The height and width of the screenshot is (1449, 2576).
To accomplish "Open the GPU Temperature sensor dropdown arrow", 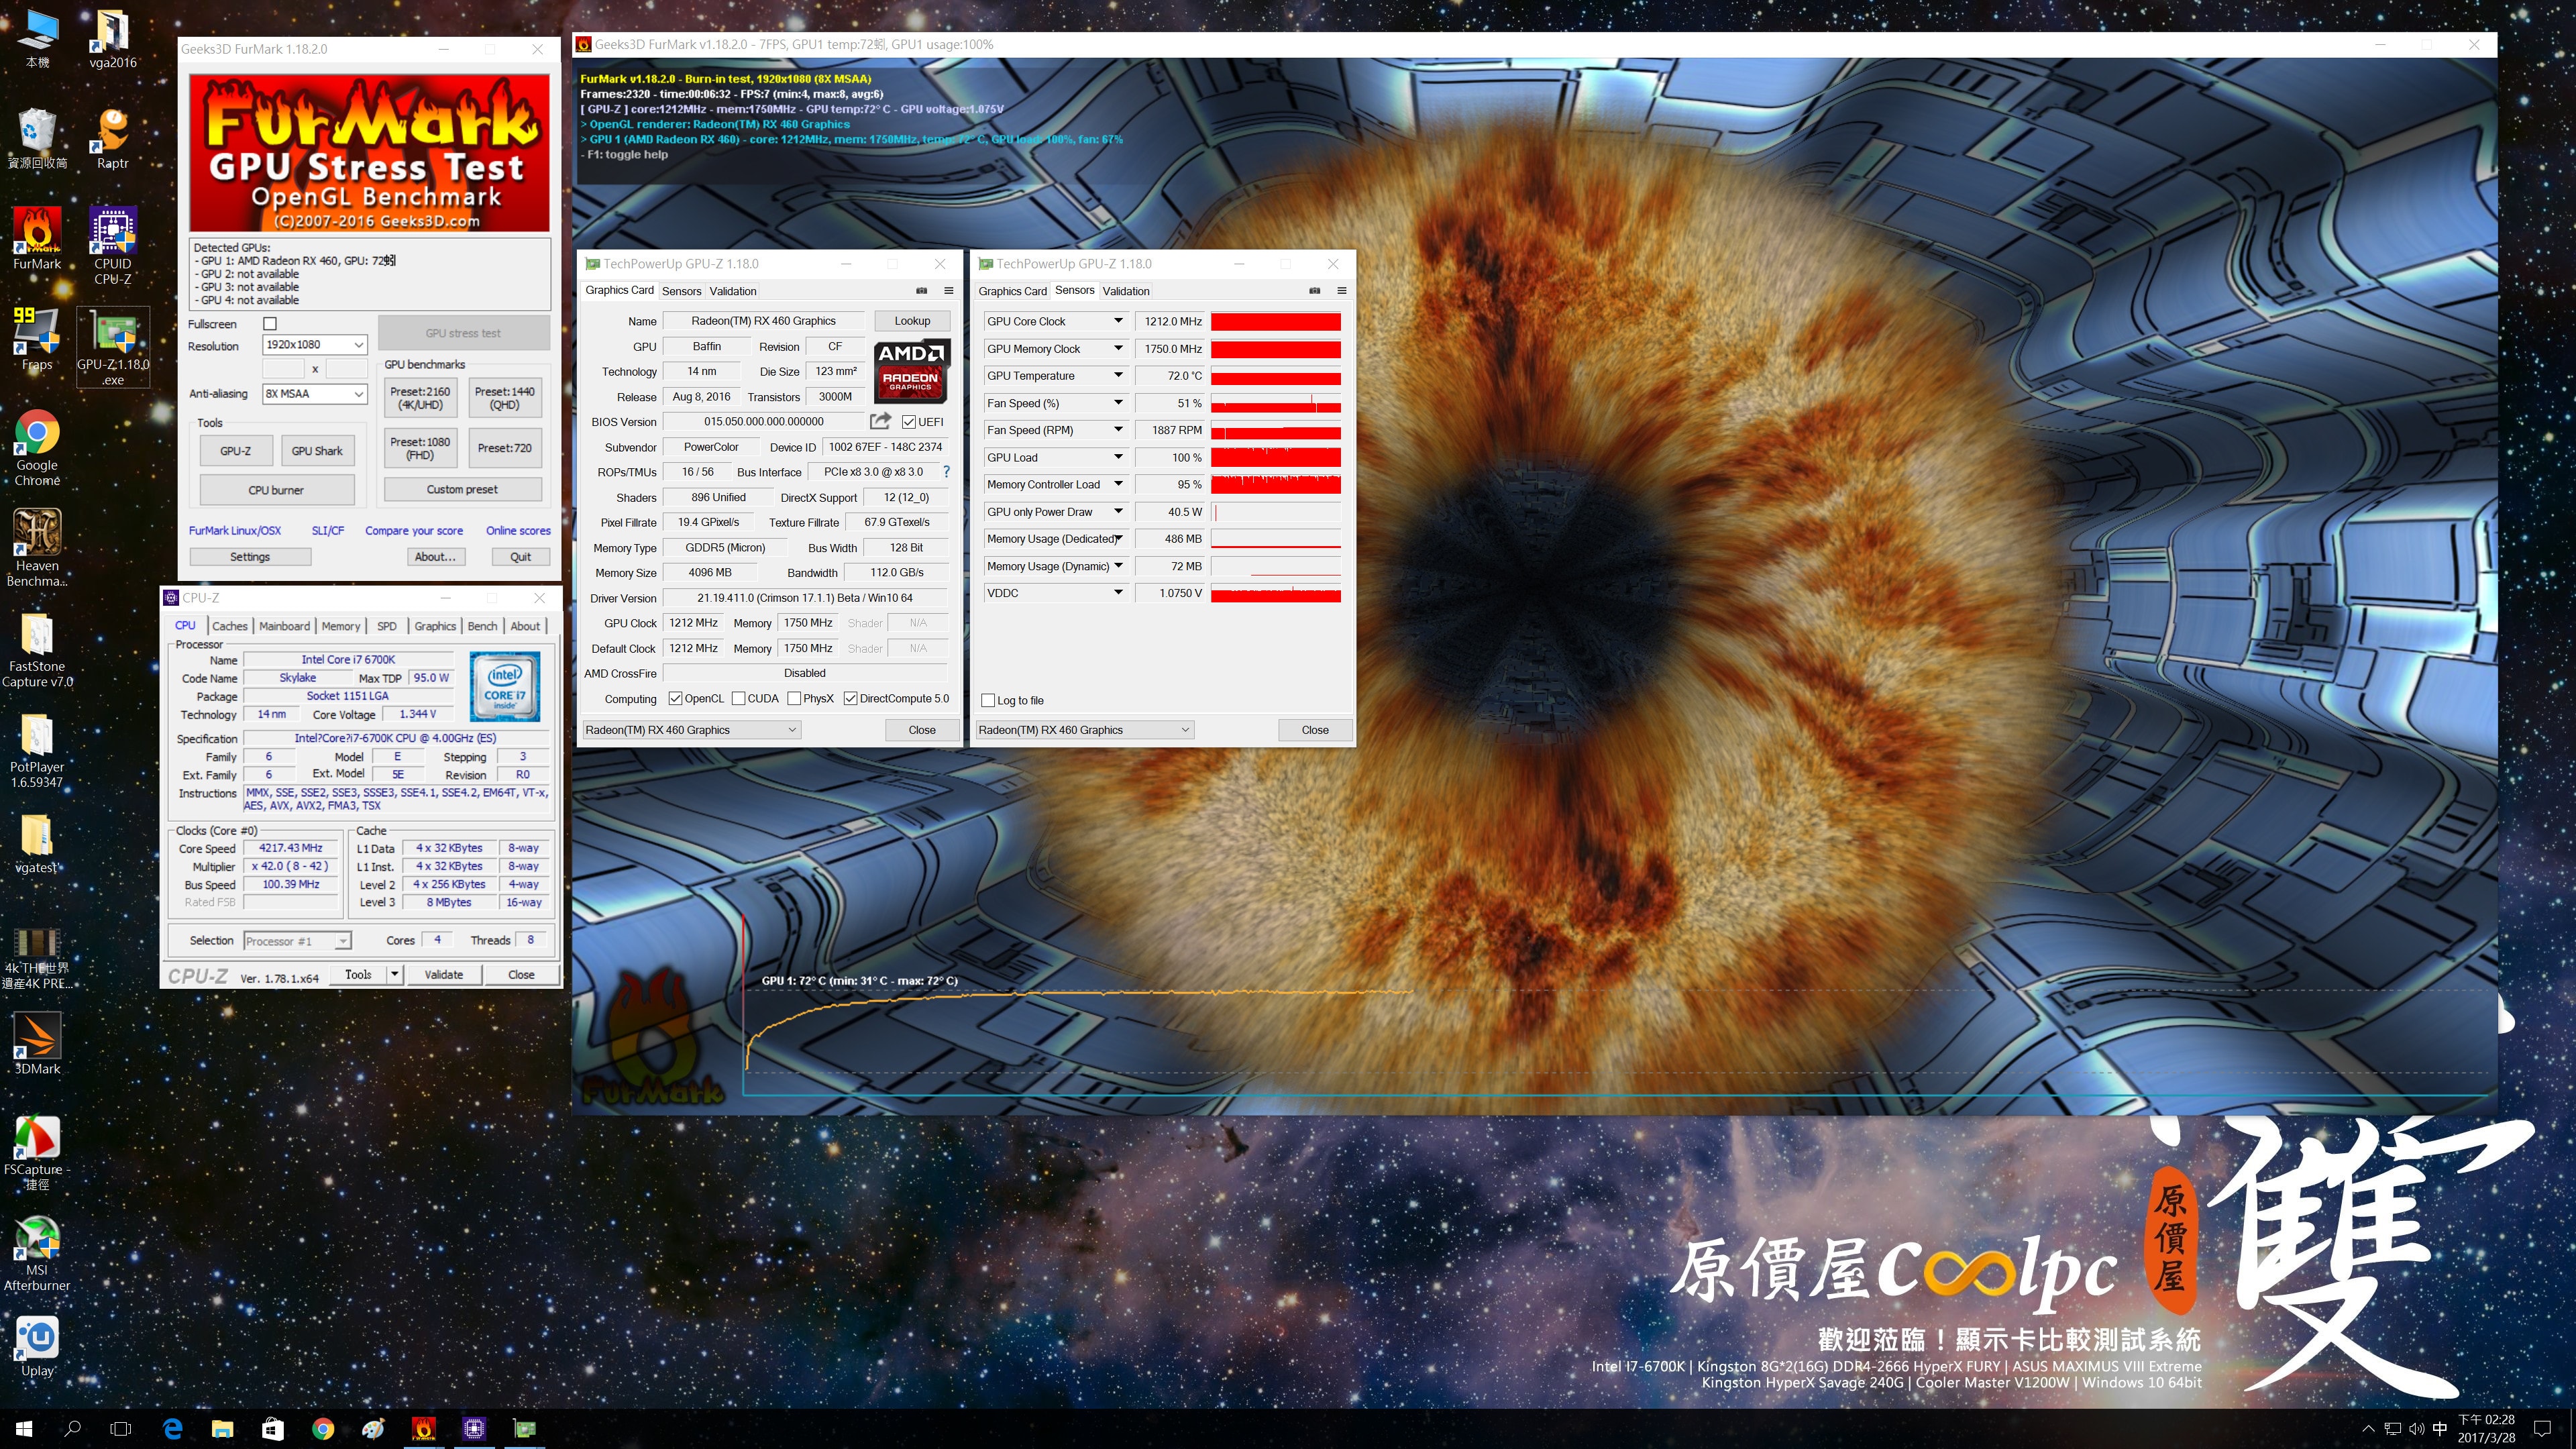I will coord(1118,375).
